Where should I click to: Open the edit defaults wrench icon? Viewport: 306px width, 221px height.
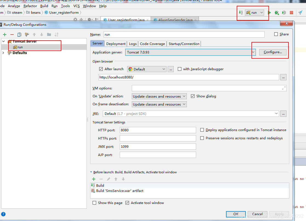27,35
